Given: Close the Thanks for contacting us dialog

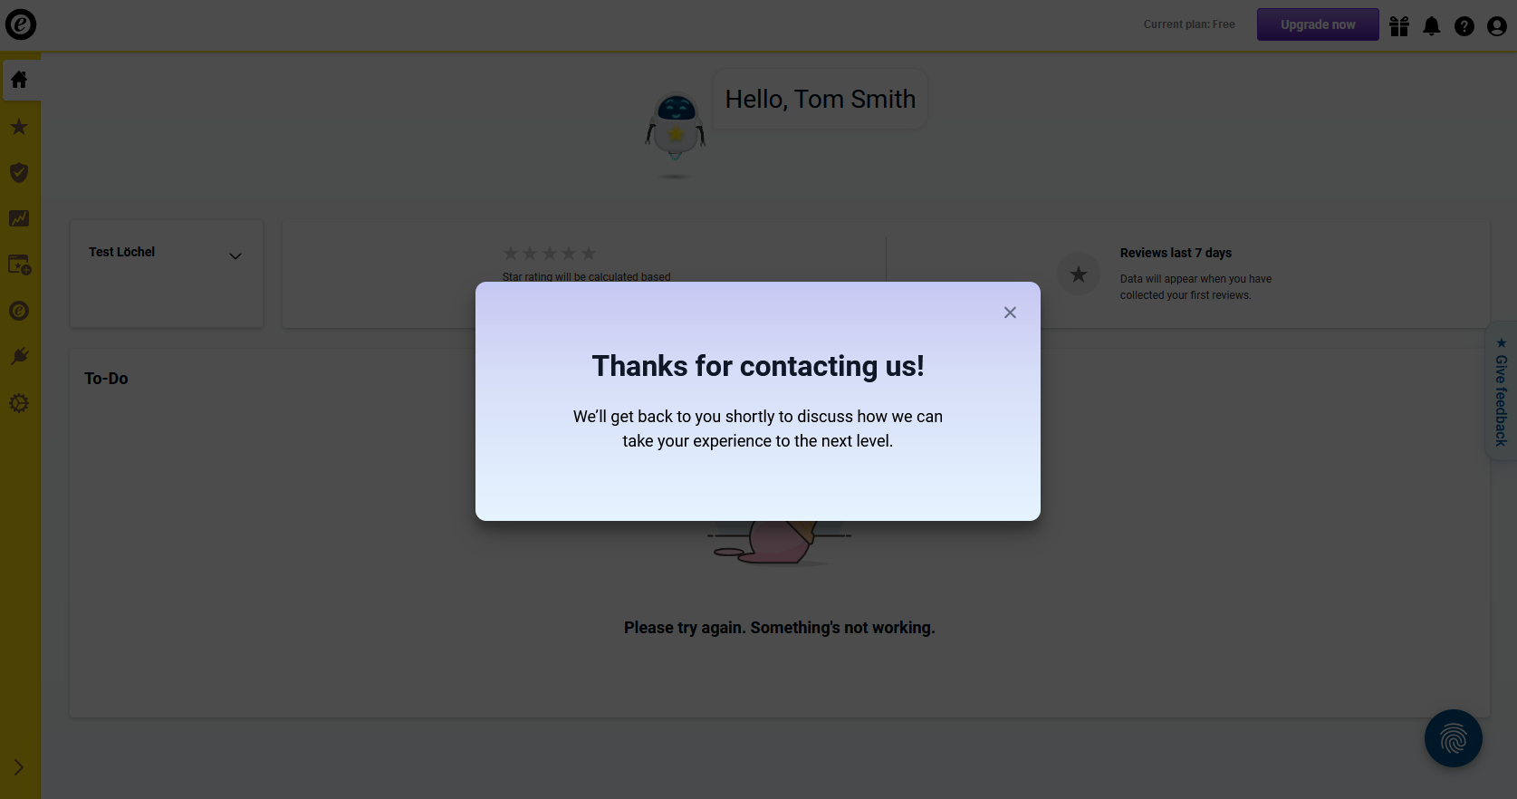Looking at the screenshot, I should 1010,313.
